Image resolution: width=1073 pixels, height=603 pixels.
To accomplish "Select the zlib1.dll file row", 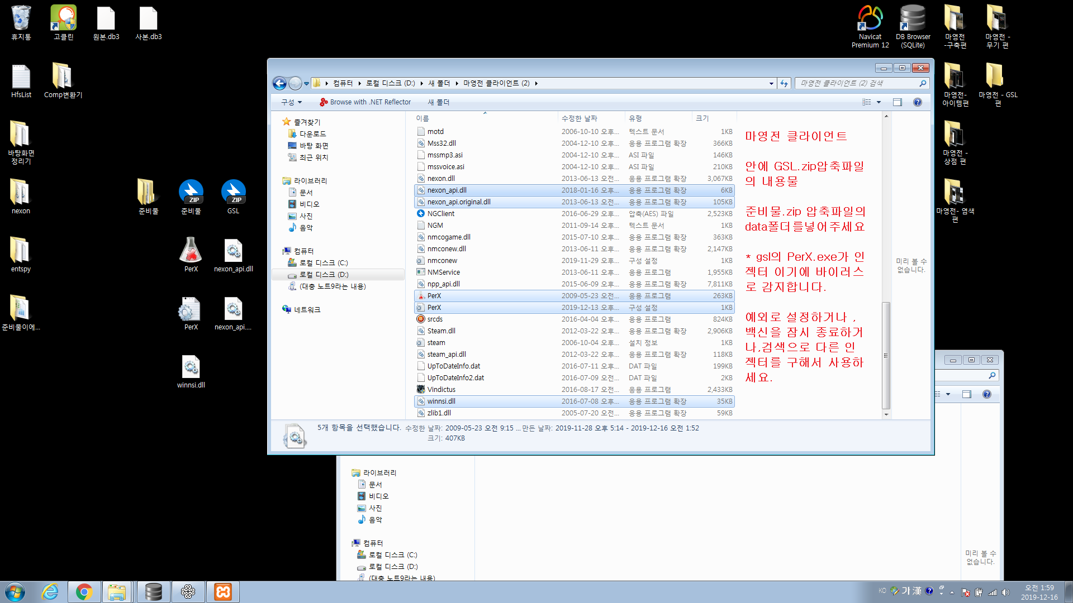I will (575, 413).
